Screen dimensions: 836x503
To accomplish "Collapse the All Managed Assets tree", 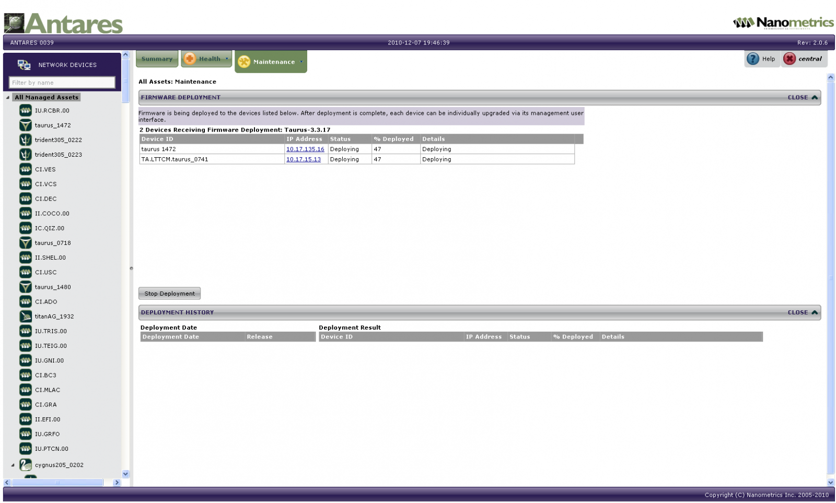I will tap(8, 97).
